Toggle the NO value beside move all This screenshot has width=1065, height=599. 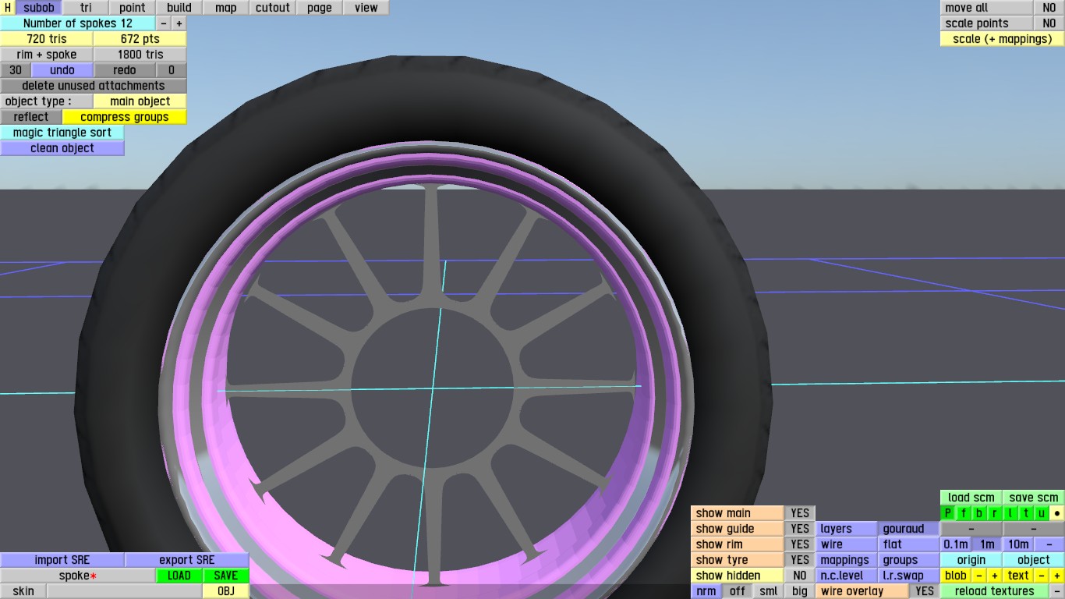[1049, 8]
